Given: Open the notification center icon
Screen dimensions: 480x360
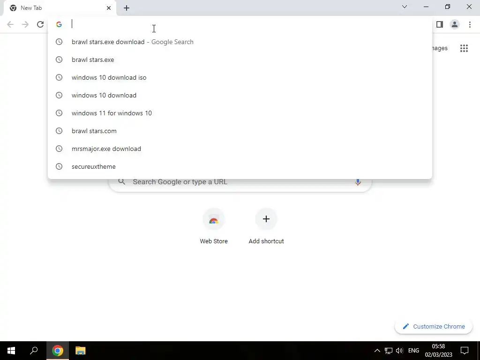Looking at the screenshot, I should tap(465, 351).
